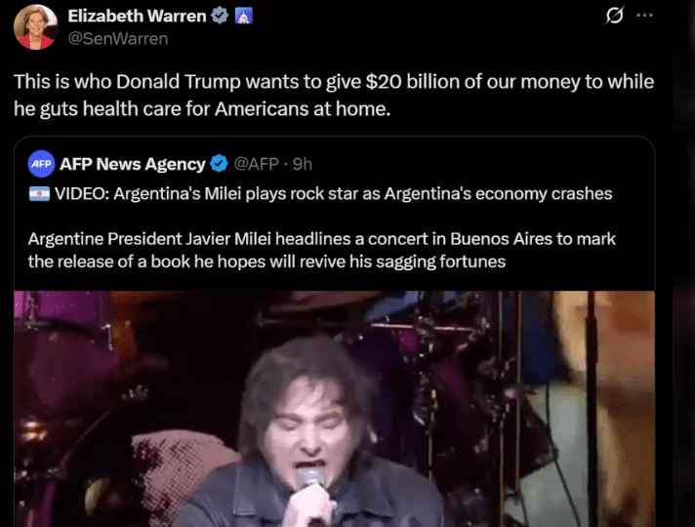
Task: Click the VIDEO headline about Milei rock star
Action: 333,193
